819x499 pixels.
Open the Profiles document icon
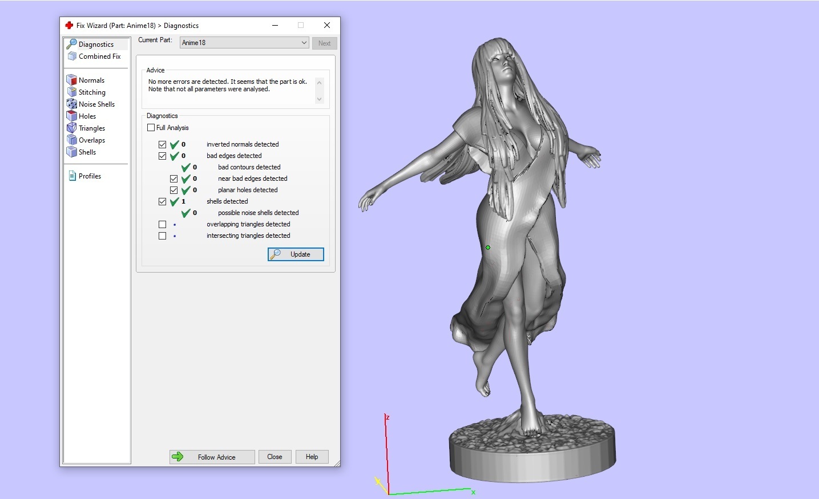click(72, 176)
